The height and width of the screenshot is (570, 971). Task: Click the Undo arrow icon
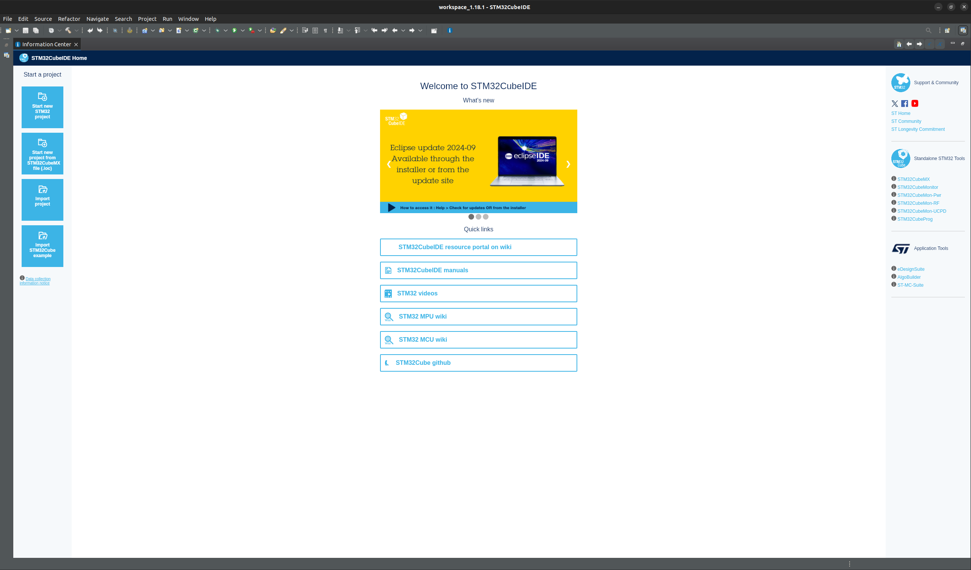90,30
